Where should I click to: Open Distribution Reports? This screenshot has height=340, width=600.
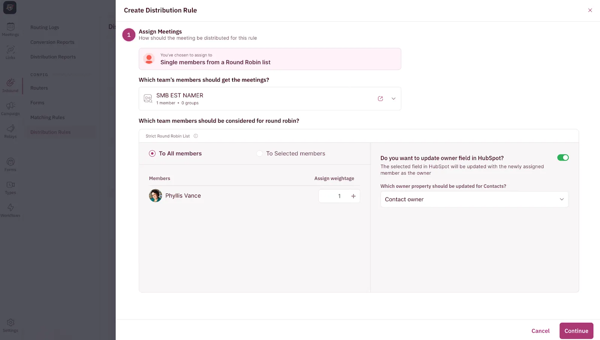pos(53,57)
